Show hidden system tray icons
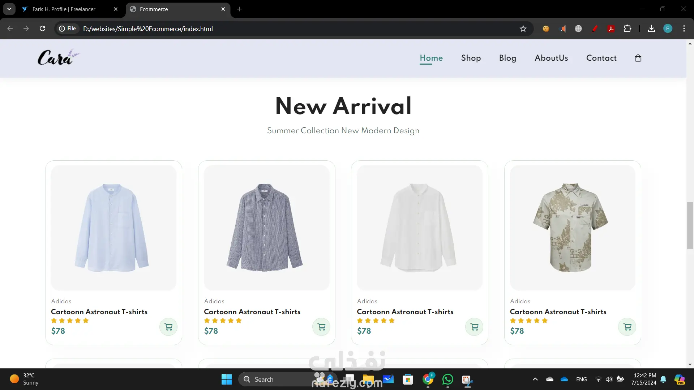Screen dimensions: 694x390 tap(535, 380)
